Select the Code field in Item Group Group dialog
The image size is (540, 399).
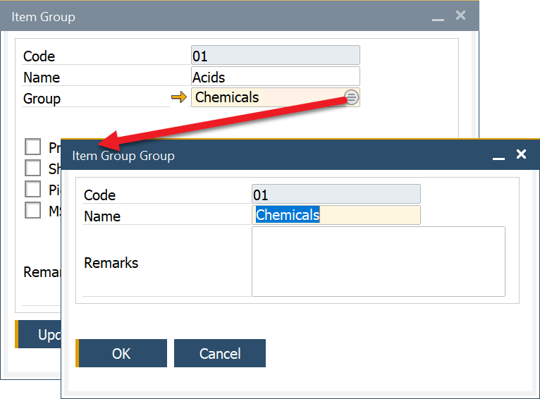point(336,195)
